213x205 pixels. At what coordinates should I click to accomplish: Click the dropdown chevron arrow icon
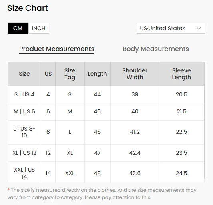(x=199, y=28)
